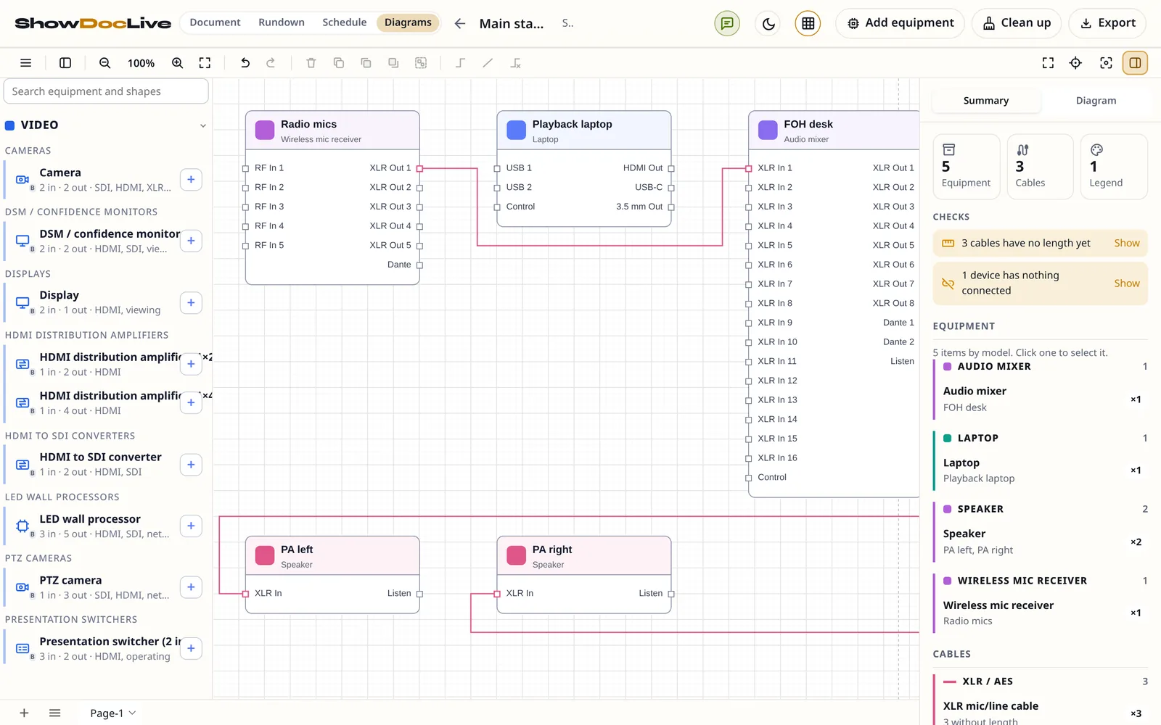Open the hamburger menu in the toolbar
Screen dimensions: 1161x725
(x=26, y=63)
